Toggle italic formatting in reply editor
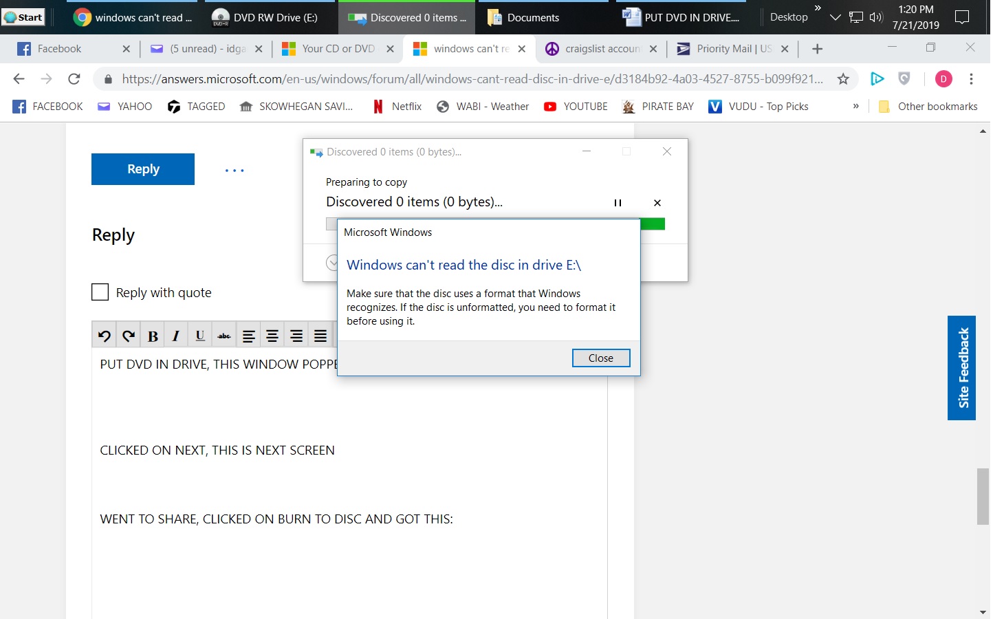The image size is (1004, 619). click(176, 336)
